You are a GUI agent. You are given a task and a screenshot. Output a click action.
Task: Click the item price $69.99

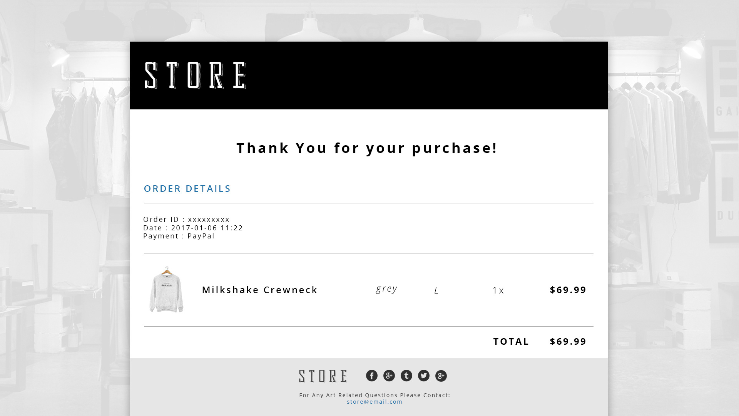(x=568, y=290)
